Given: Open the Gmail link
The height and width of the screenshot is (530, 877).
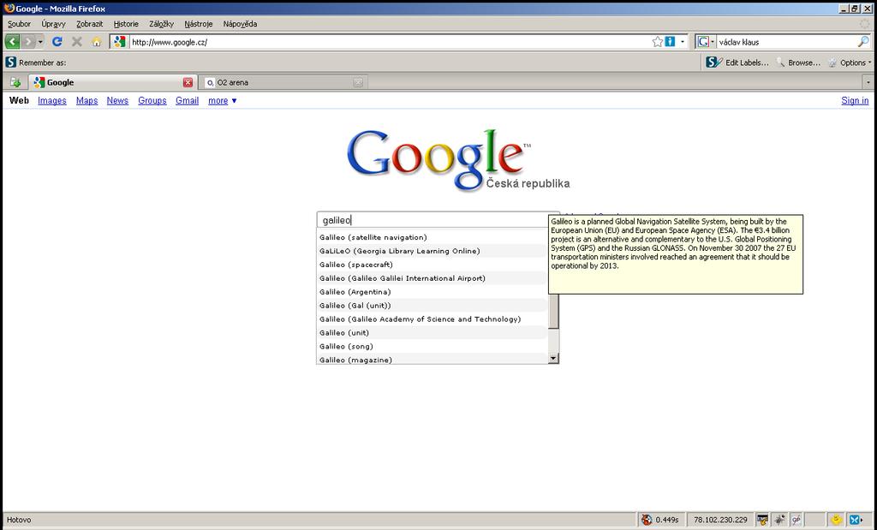Looking at the screenshot, I should [x=187, y=101].
